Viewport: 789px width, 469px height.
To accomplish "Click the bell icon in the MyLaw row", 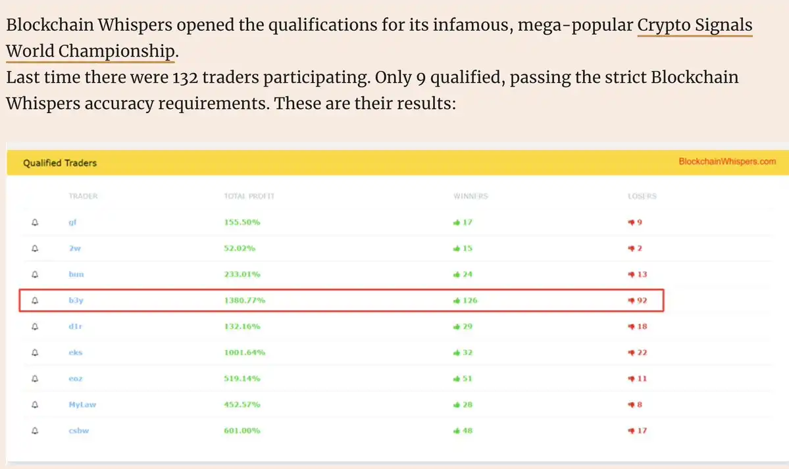I will pyautogui.click(x=35, y=405).
